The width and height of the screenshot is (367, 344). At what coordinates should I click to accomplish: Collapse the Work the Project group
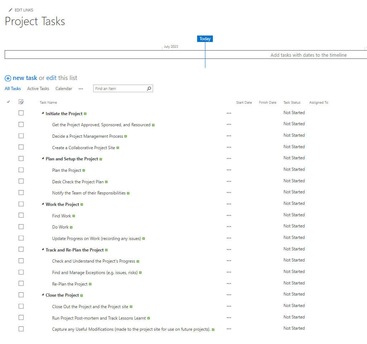pyautogui.click(x=43, y=204)
